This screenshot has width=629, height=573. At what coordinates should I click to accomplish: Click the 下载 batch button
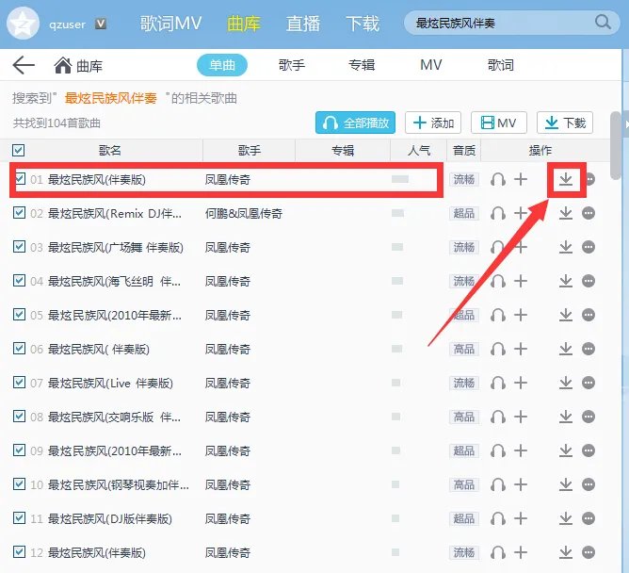[x=565, y=123]
